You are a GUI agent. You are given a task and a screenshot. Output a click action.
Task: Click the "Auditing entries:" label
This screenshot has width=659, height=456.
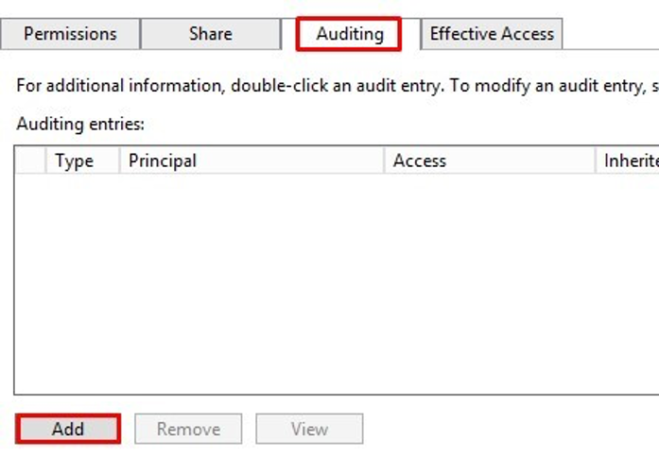click(80, 125)
